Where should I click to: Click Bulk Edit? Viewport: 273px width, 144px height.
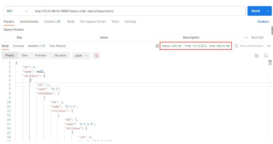pyautogui.click(x=257, y=38)
